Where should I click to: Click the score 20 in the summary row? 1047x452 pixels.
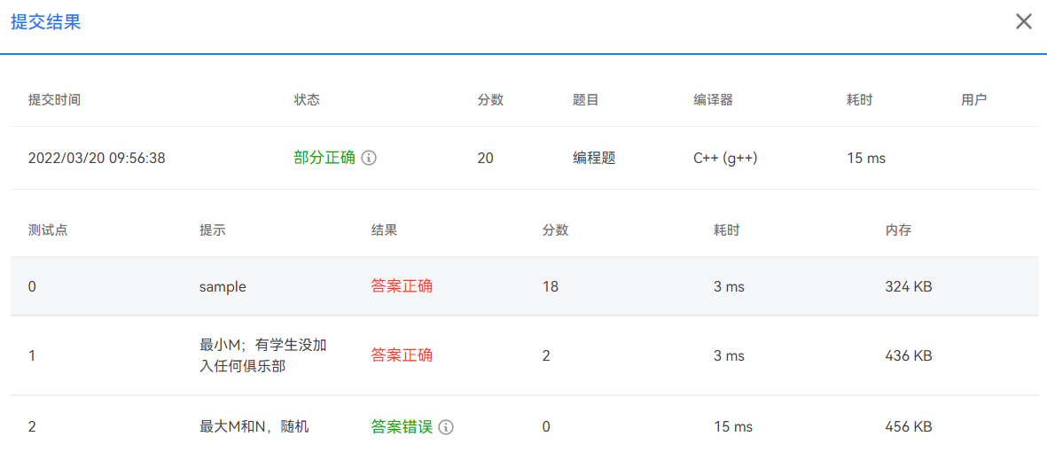[486, 159]
